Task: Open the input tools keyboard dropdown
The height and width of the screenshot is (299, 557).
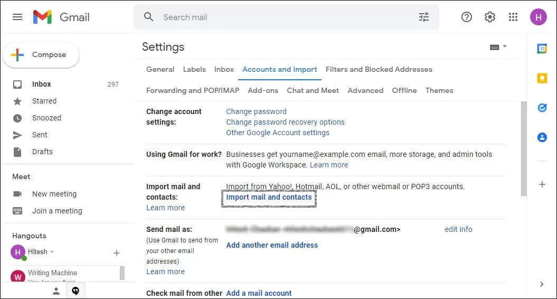Action: point(498,46)
